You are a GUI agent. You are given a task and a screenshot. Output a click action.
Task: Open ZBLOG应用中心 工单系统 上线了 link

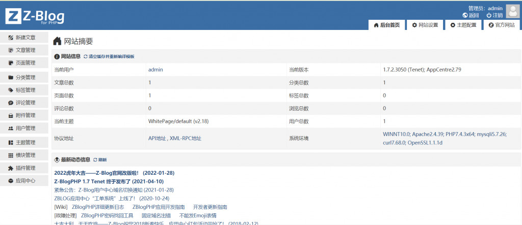[112, 199]
